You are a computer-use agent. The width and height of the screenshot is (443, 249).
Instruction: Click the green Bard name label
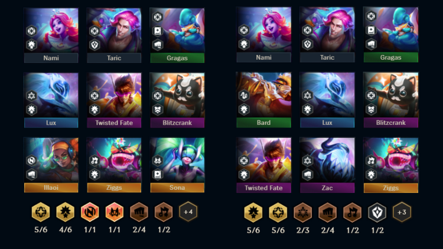pyautogui.click(x=263, y=123)
